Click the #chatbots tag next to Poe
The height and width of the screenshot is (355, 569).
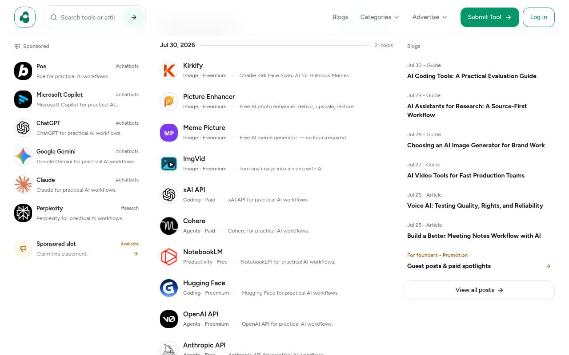pyautogui.click(x=127, y=66)
